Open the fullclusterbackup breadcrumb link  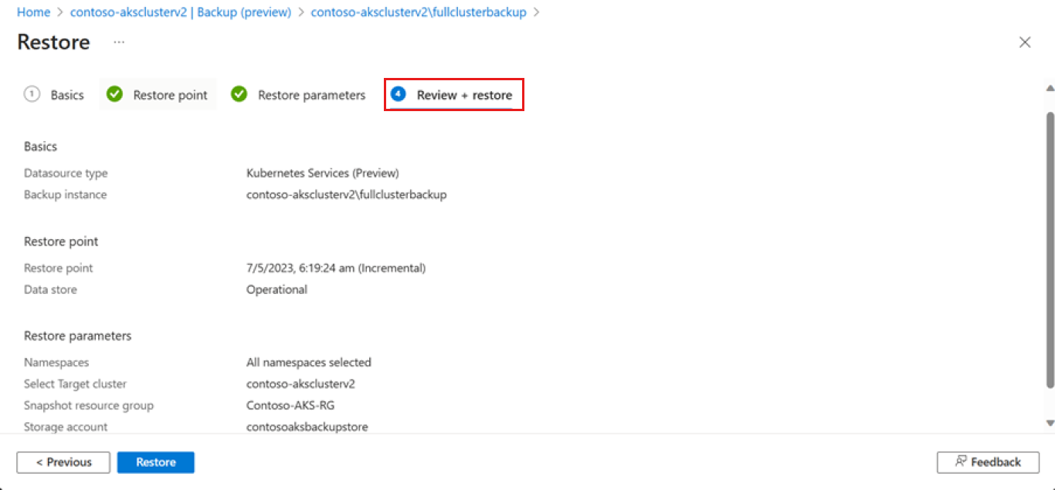(419, 12)
